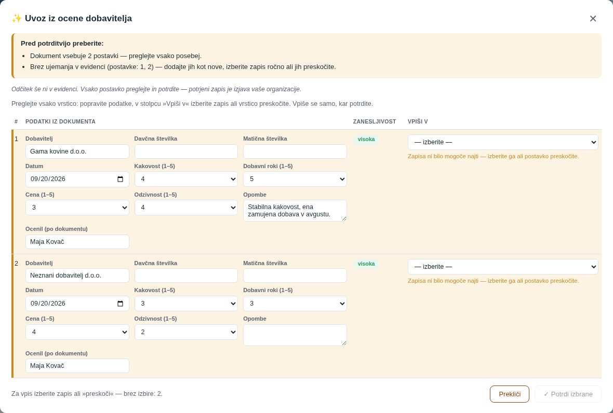The width and height of the screenshot is (613, 413).
Task: Click the Pred potrditvijo preberite heading
Action: tap(62, 44)
